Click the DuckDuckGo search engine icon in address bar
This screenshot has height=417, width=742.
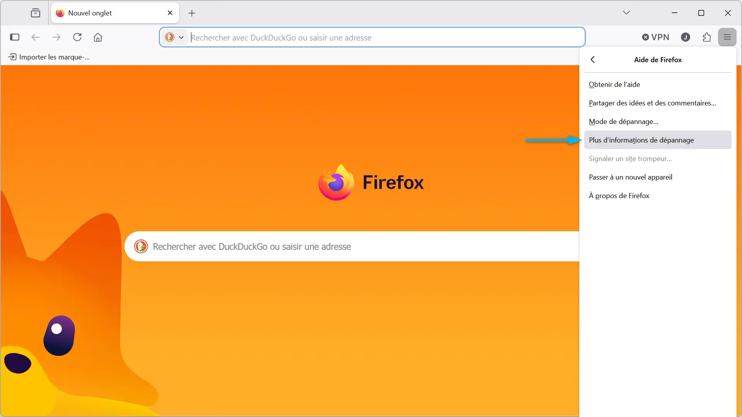click(x=170, y=37)
